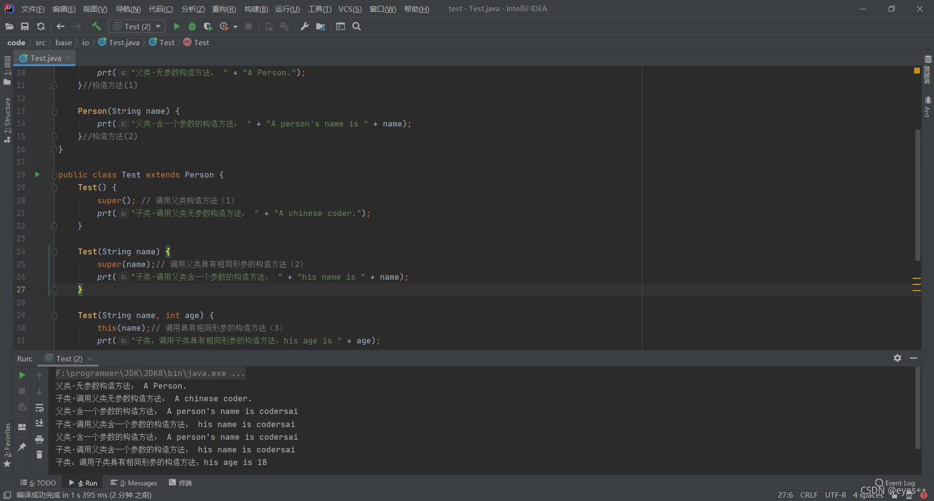This screenshot has width=934, height=501.
Task: Open Search Everywhere magnifier icon
Action: click(x=357, y=26)
